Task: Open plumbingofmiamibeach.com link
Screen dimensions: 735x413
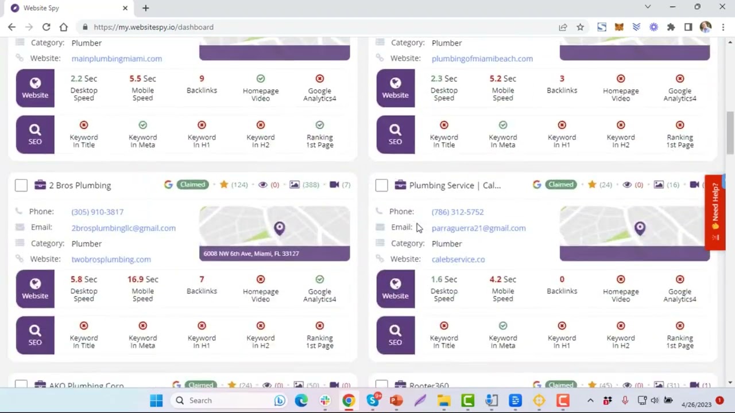Action: [482, 59]
